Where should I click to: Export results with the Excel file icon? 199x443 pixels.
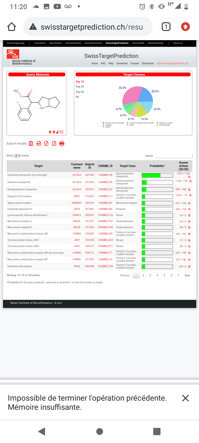pos(46,143)
